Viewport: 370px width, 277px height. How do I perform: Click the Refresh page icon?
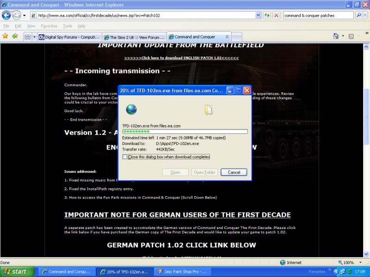(x=267, y=15)
